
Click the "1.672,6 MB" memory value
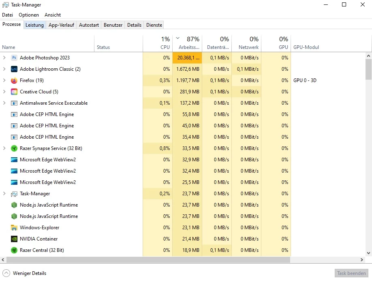pos(188,69)
